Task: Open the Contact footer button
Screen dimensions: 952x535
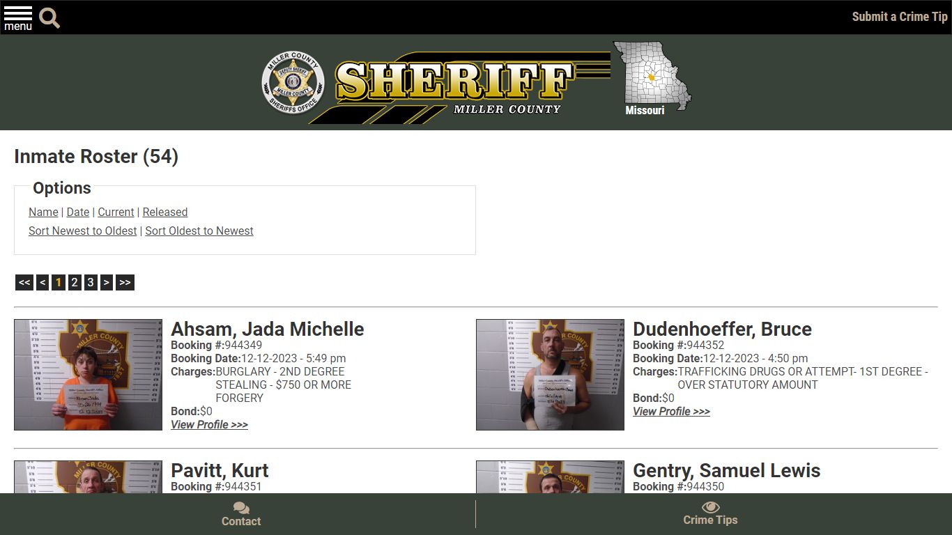Action: click(x=241, y=514)
